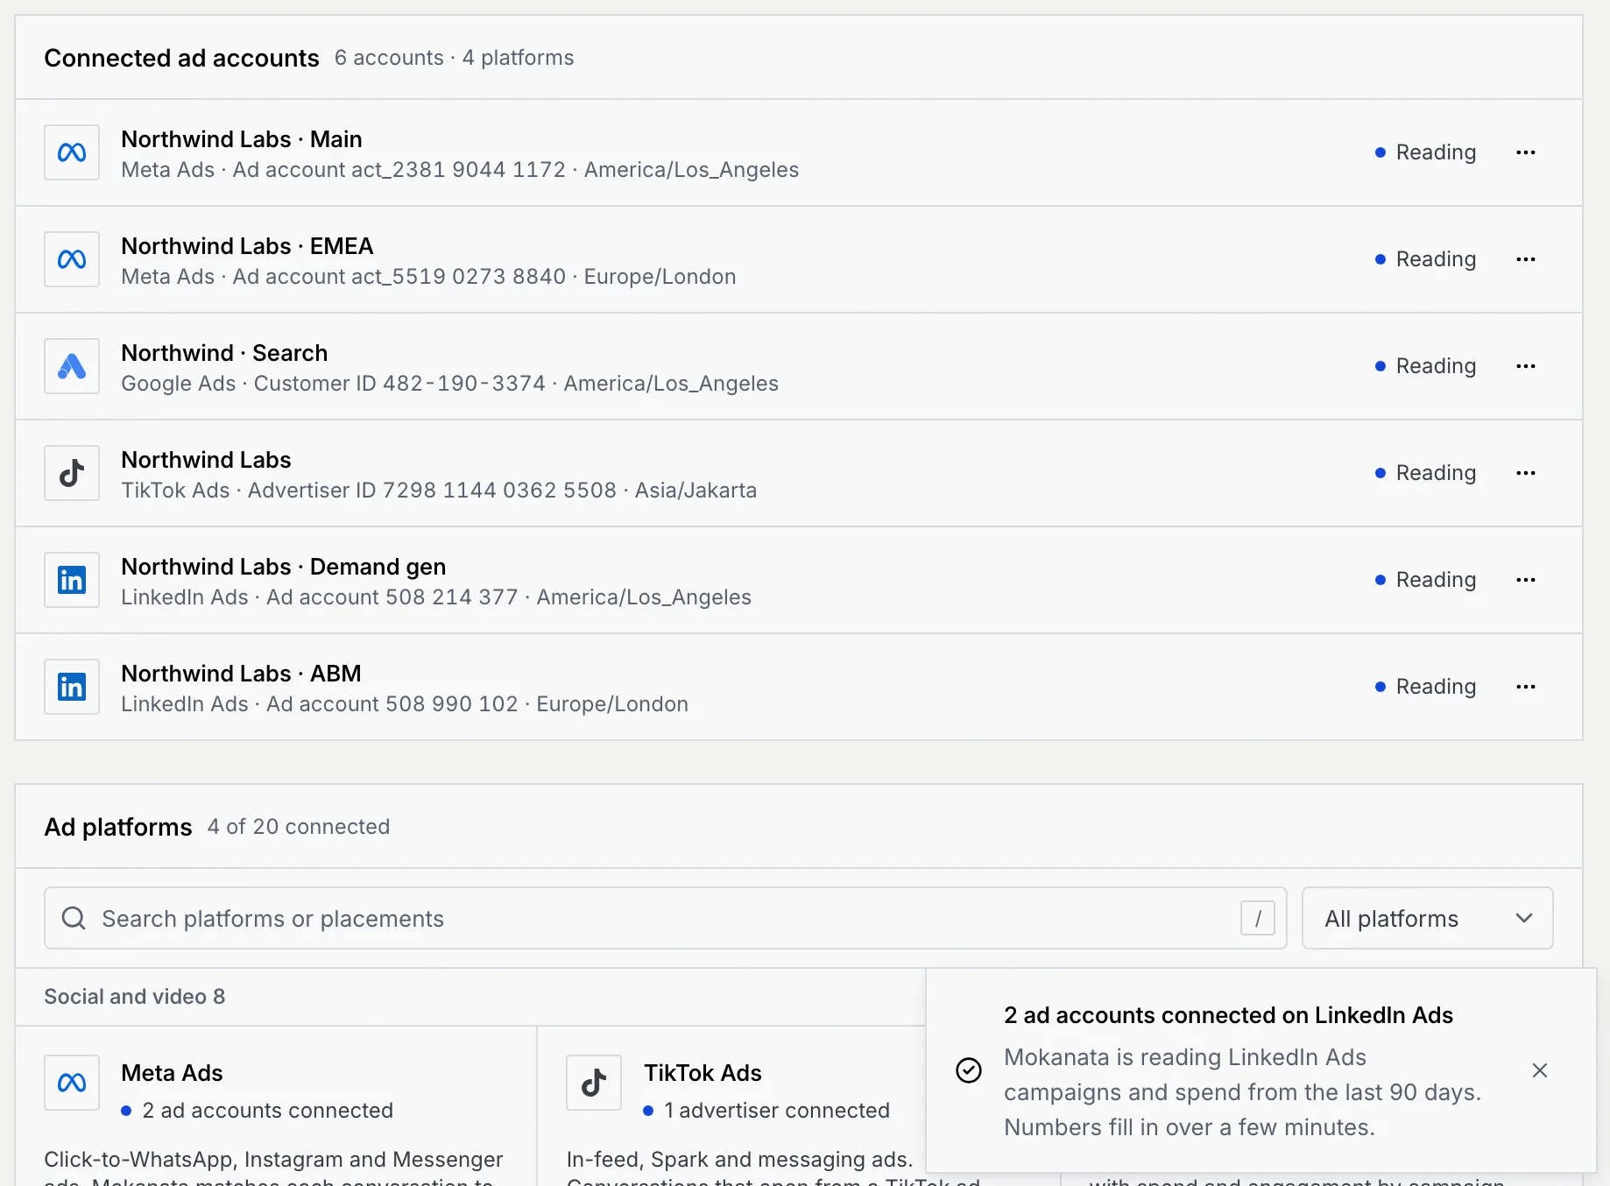This screenshot has width=1610, height=1186.
Task: Select the Northwind · Search account name
Action: coord(224,353)
